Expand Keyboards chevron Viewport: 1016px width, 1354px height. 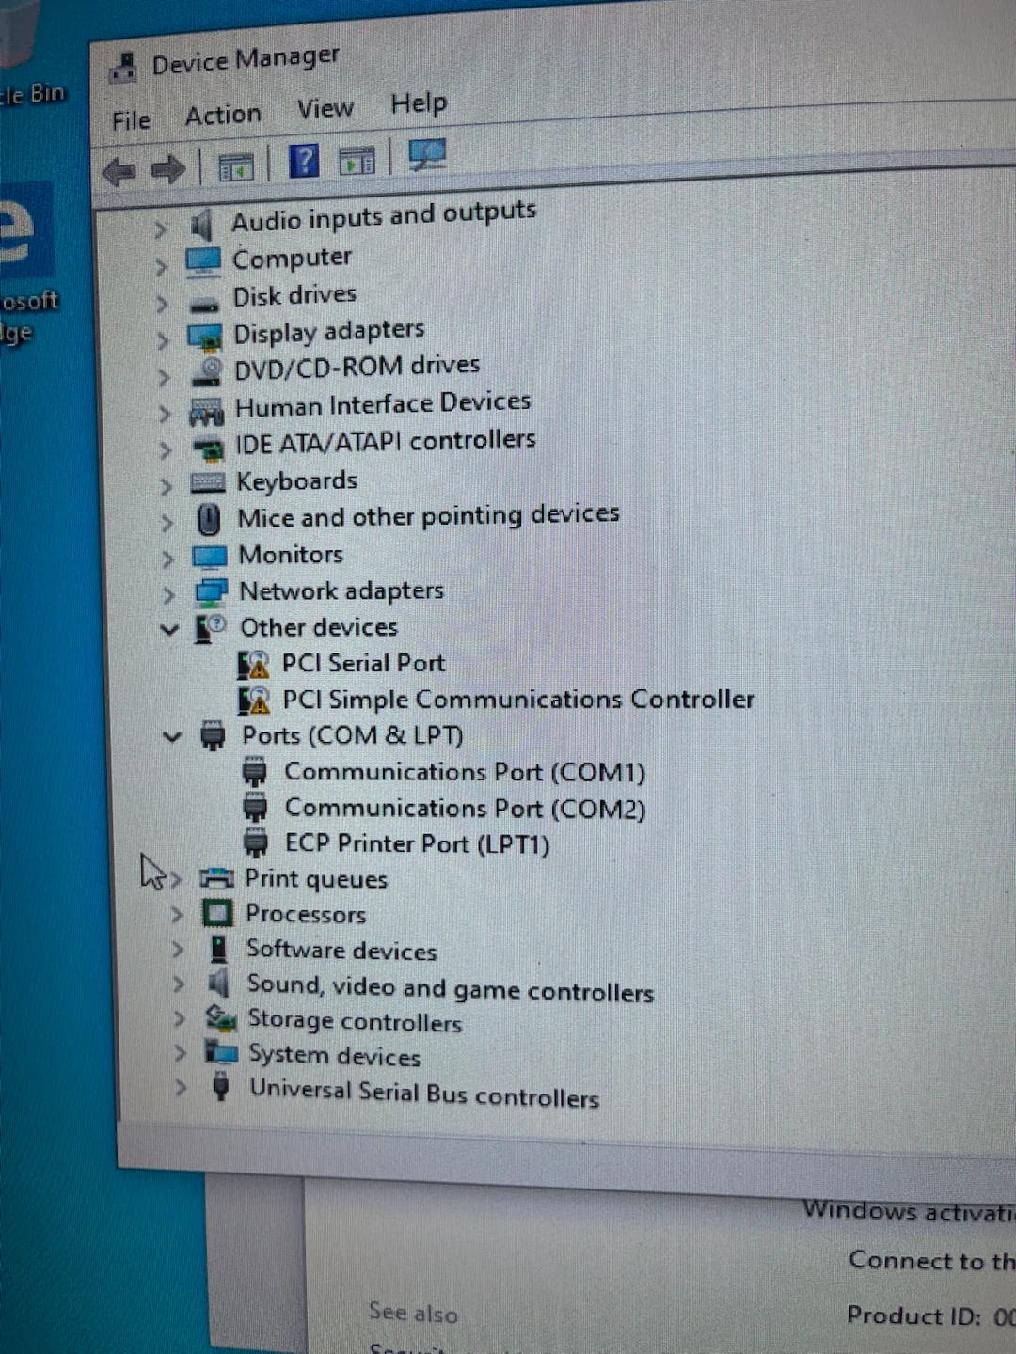pyautogui.click(x=166, y=487)
